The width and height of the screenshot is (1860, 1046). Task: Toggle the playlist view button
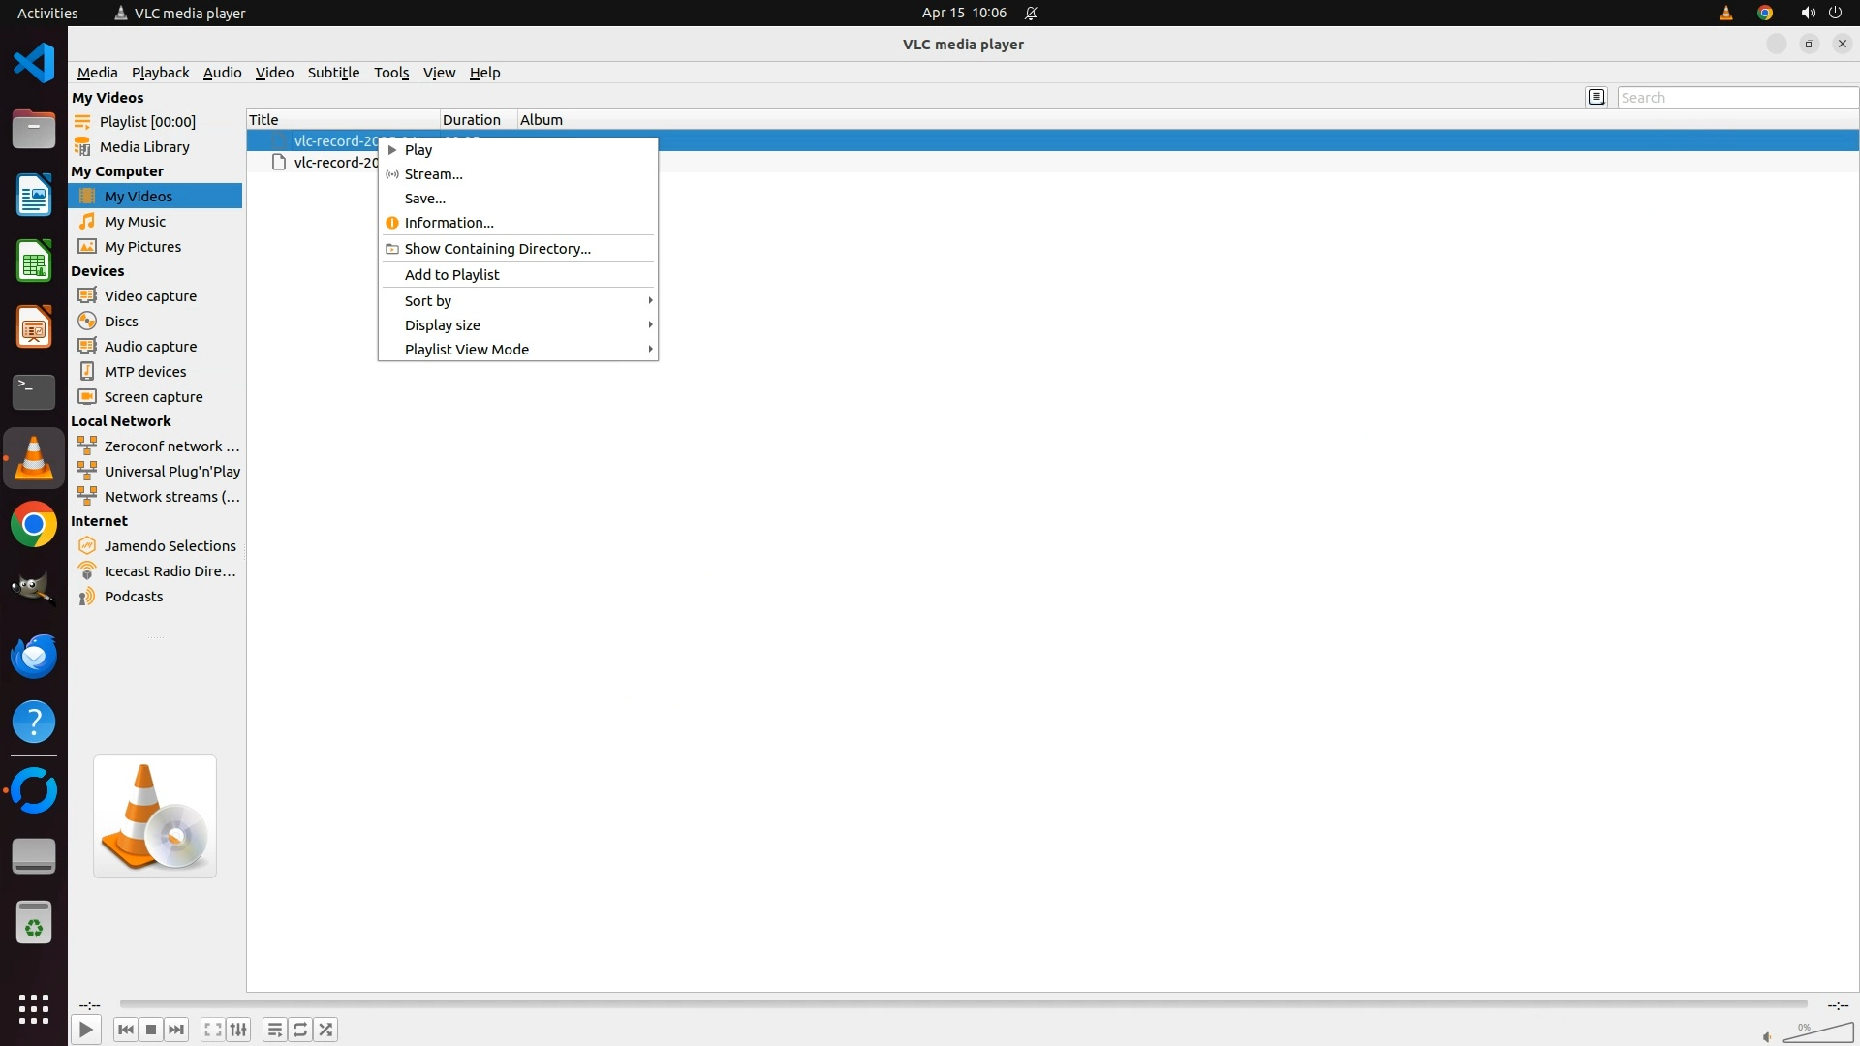click(274, 1030)
